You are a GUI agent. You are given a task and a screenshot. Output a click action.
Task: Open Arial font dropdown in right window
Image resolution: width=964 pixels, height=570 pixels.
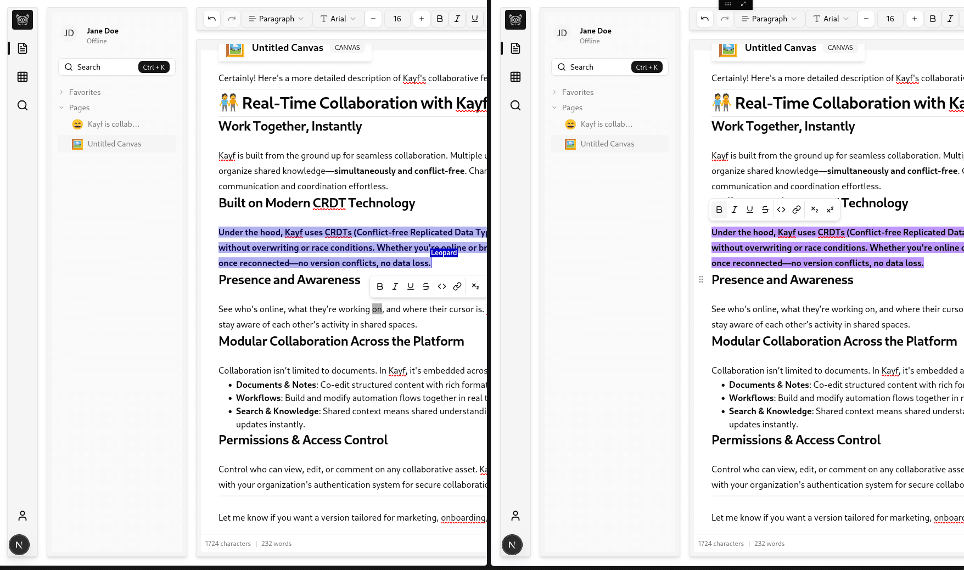tap(831, 19)
